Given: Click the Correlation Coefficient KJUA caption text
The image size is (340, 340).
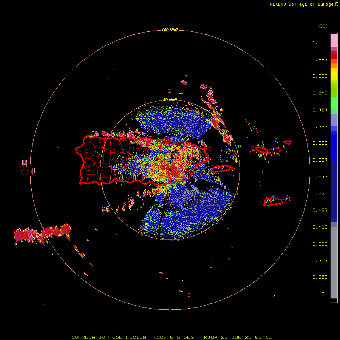Looking at the screenshot, I should 172,337.
